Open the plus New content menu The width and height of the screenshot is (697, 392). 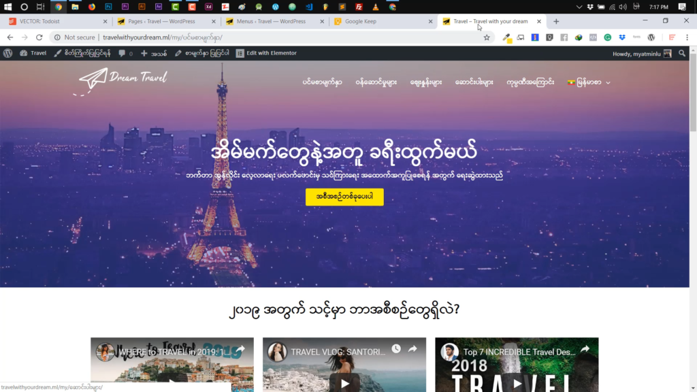(x=153, y=53)
